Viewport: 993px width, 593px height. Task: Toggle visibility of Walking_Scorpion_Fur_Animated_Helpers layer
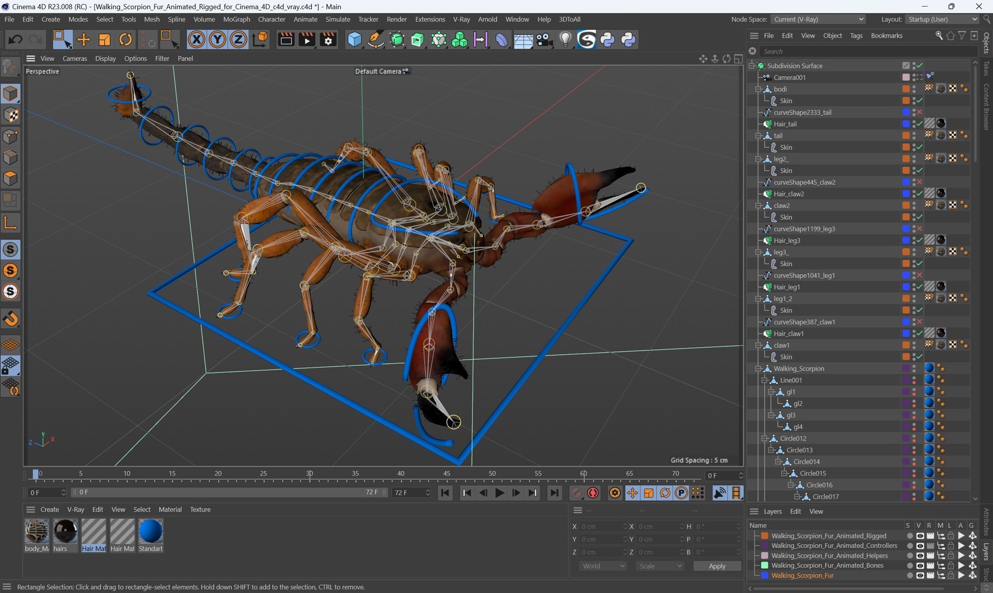click(x=919, y=556)
